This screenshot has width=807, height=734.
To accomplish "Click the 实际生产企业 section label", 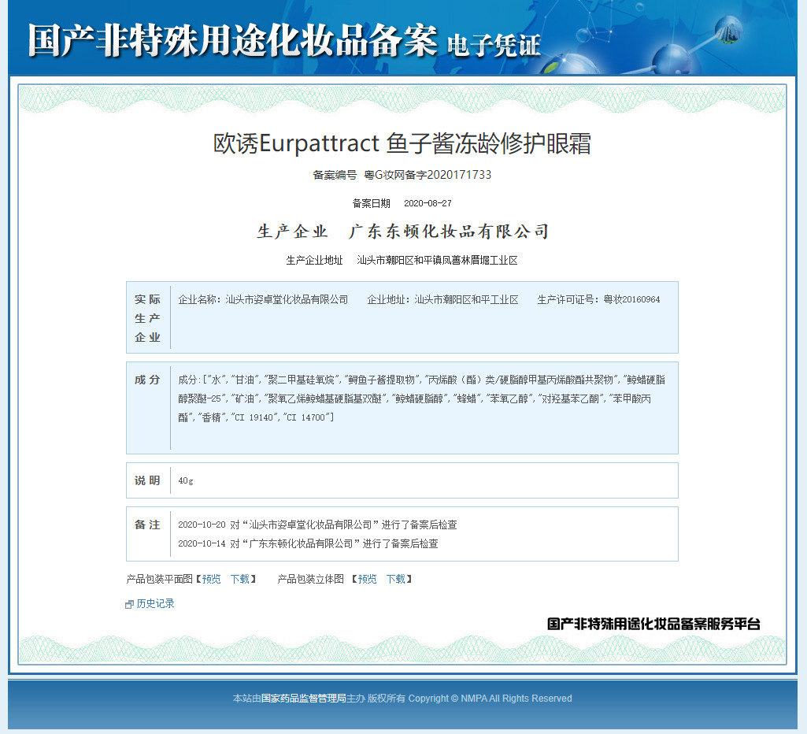I will (147, 317).
